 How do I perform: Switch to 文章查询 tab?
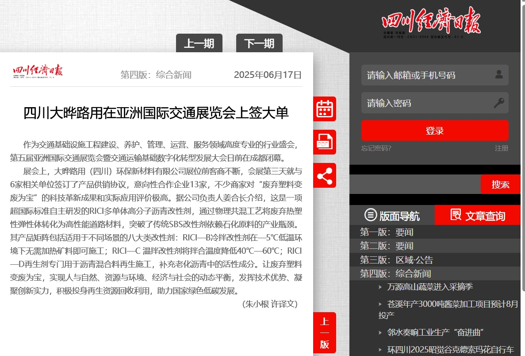click(478, 216)
